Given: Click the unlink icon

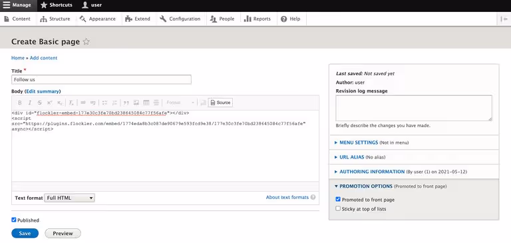Looking at the screenshot, I should pos(93,103).
